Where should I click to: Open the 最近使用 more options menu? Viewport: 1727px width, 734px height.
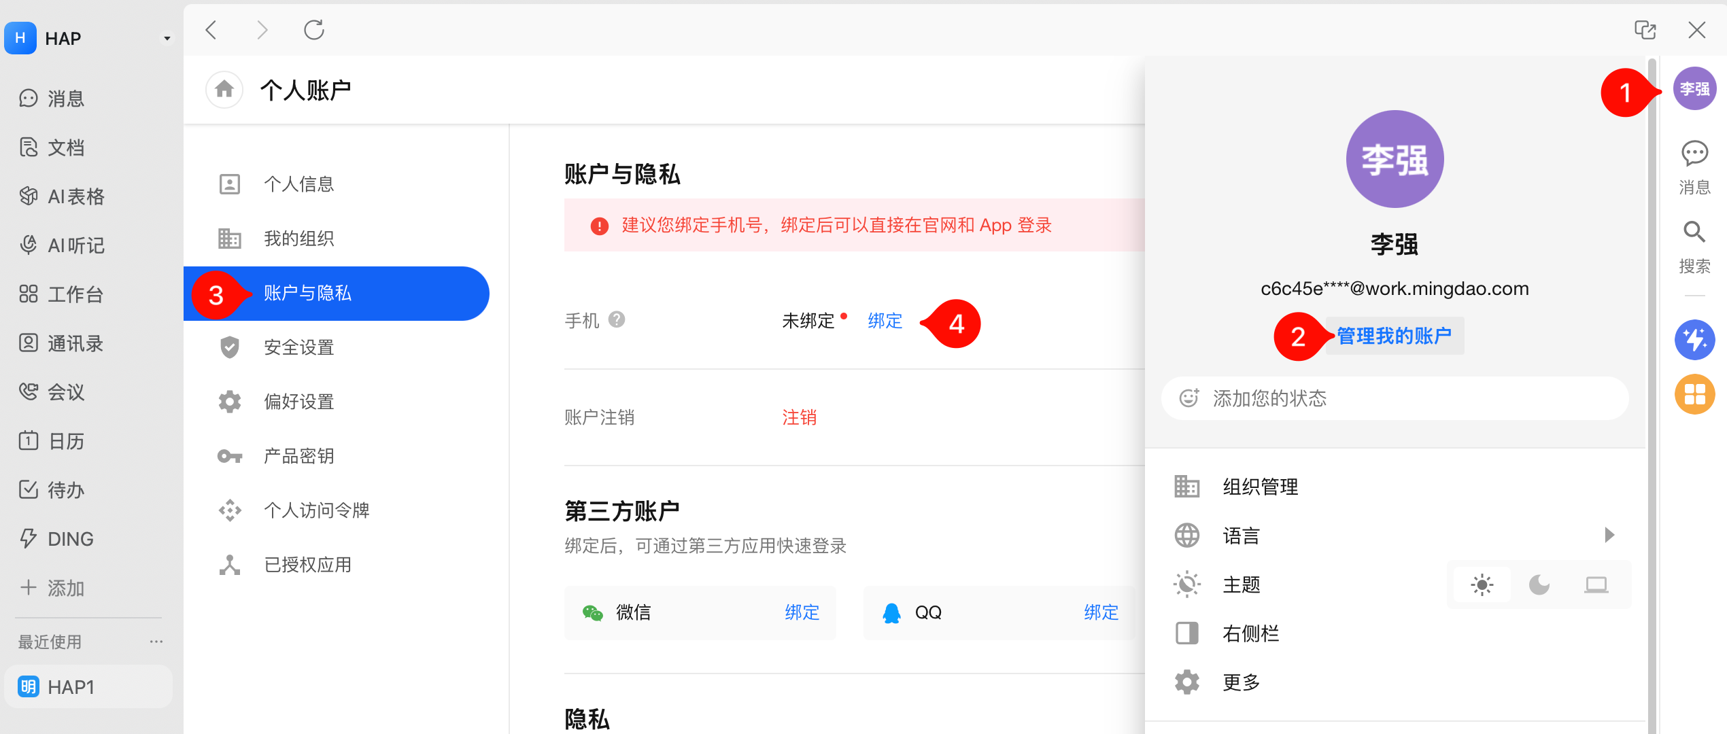point(156,642)
